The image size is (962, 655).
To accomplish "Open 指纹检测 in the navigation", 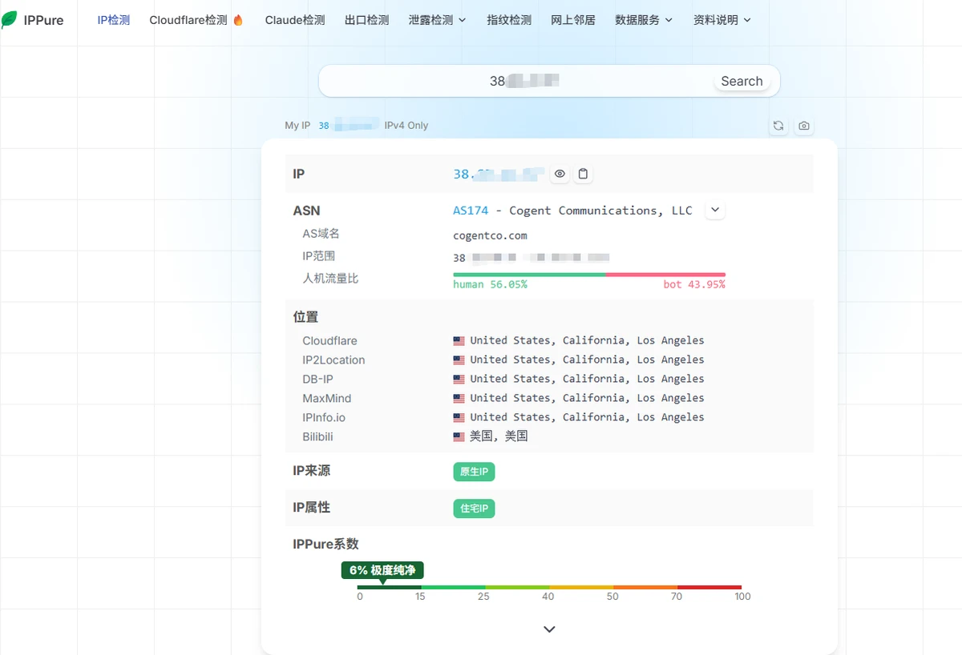I will pyautogui.click(x=509, y=20).
